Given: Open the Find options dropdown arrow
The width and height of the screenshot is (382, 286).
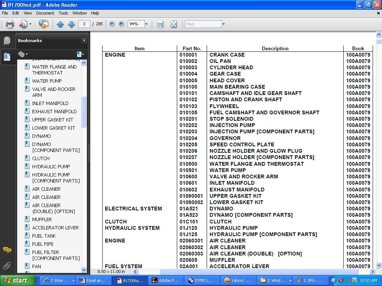Looking at the screenshot, I should click(x=223, y=24).
